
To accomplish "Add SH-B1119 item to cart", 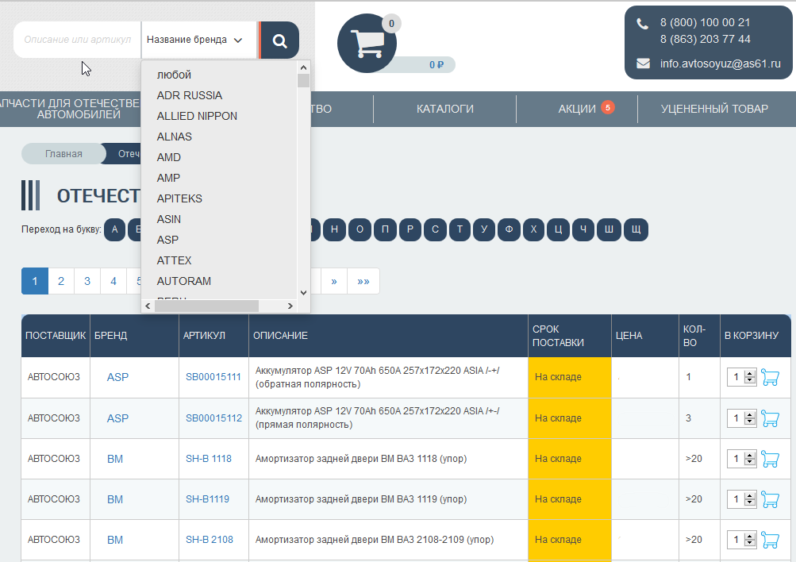I will point(769,499).
